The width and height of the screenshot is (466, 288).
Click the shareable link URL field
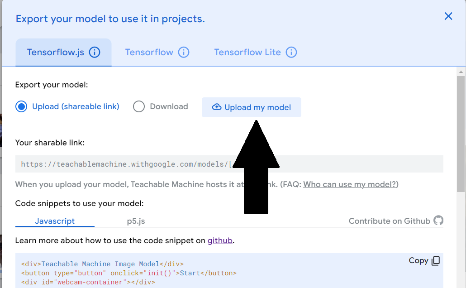(229, 164)
